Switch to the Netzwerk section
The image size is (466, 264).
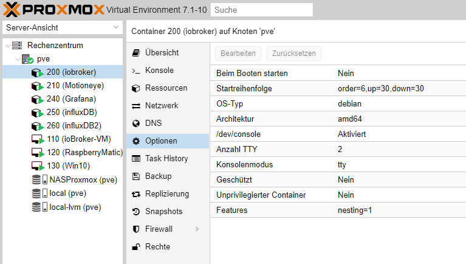(x=161, y=106)
